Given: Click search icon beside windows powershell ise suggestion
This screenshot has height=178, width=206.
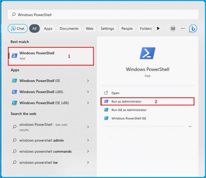Looking at the screenshot, I should click(x=14, y=162).
